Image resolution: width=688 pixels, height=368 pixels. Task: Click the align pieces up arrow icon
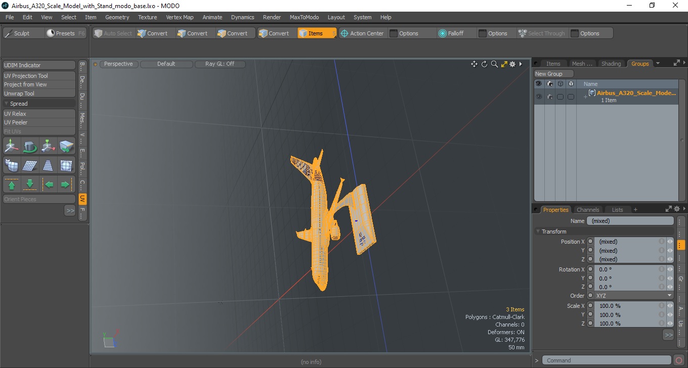tap(12, 184)
